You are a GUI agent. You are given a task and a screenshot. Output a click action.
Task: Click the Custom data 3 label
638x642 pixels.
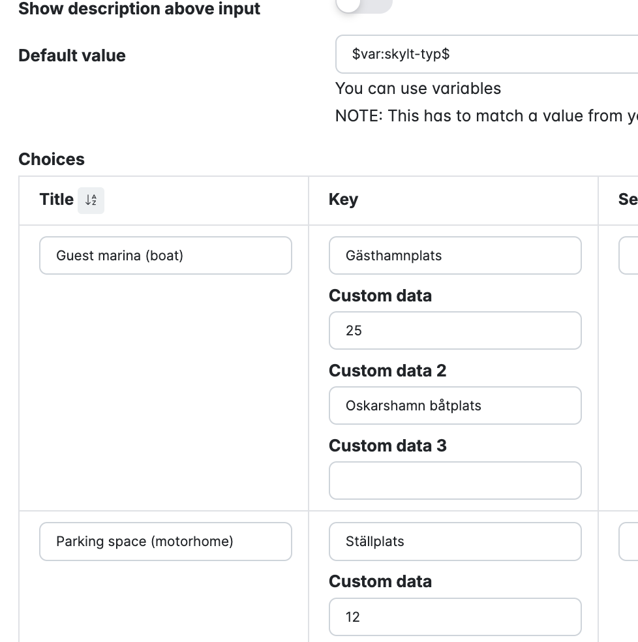coord(387,446)
